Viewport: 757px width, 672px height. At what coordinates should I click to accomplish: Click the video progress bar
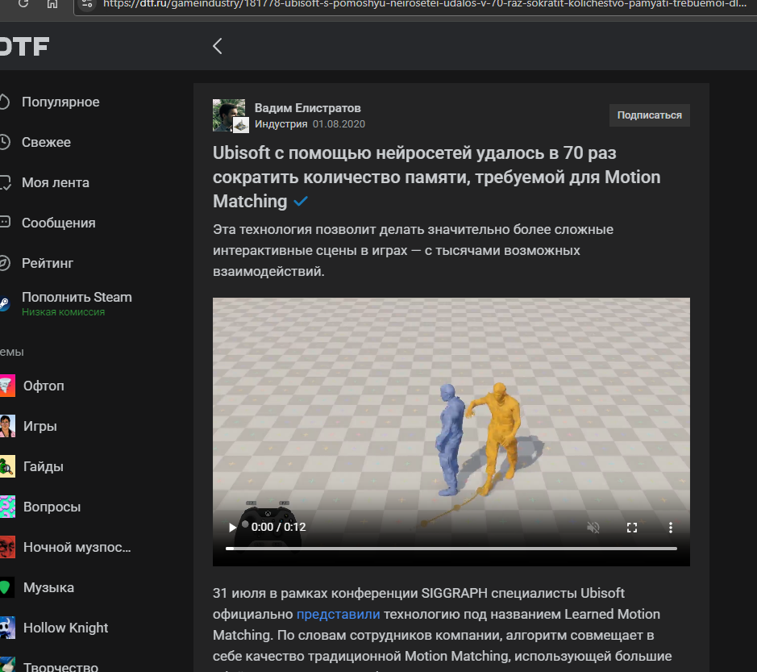(x=451, y=549)
